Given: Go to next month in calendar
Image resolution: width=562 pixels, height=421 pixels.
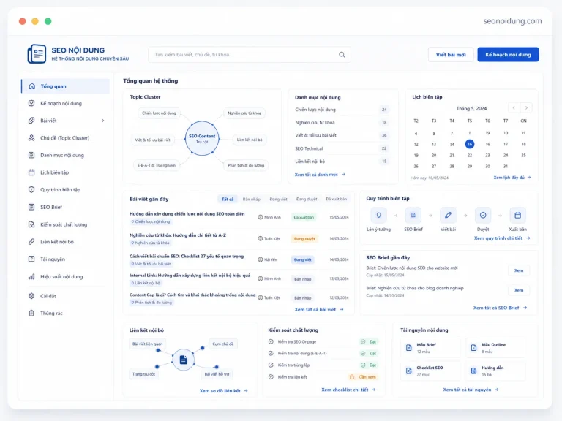Looking at the screenshot, I should pyautogui.click(x=526, y=107).
